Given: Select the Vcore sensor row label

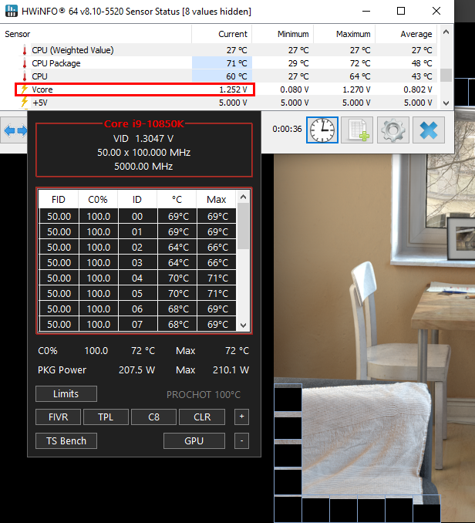Looking at the screenshot, I should point(42,89).
